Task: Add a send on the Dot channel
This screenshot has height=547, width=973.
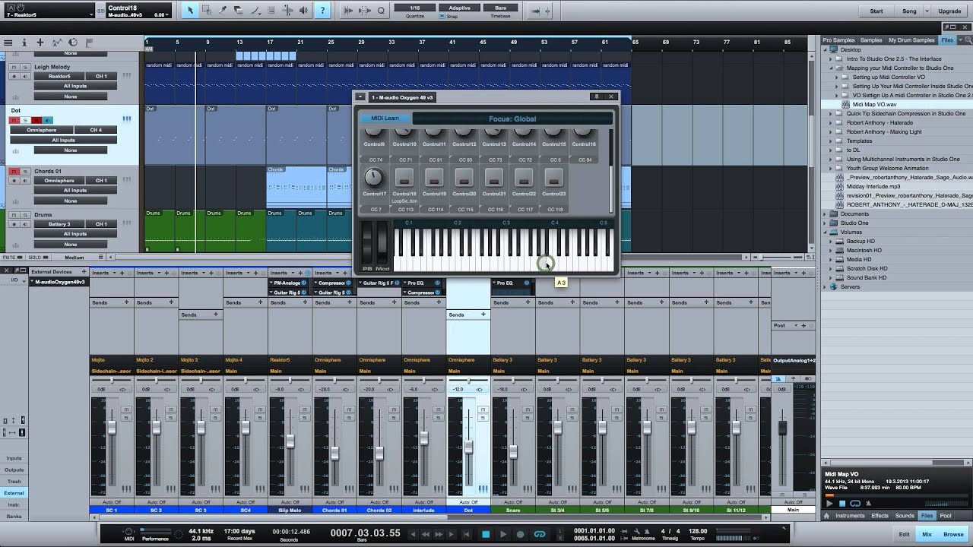Action: tap(483, 315)
